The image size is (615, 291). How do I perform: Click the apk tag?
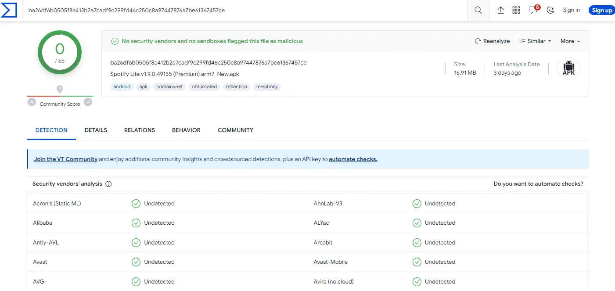tap(144, 87)
